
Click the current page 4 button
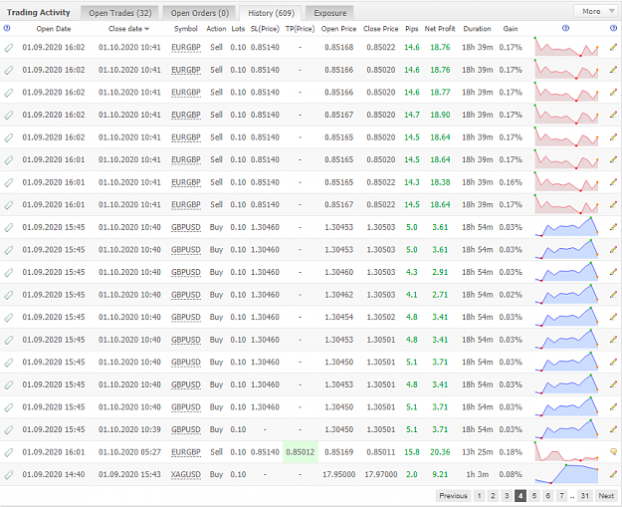[520, 495]
